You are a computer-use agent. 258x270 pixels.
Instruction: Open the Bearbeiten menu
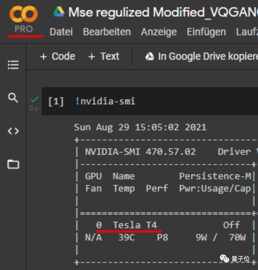tap(107, 32)
